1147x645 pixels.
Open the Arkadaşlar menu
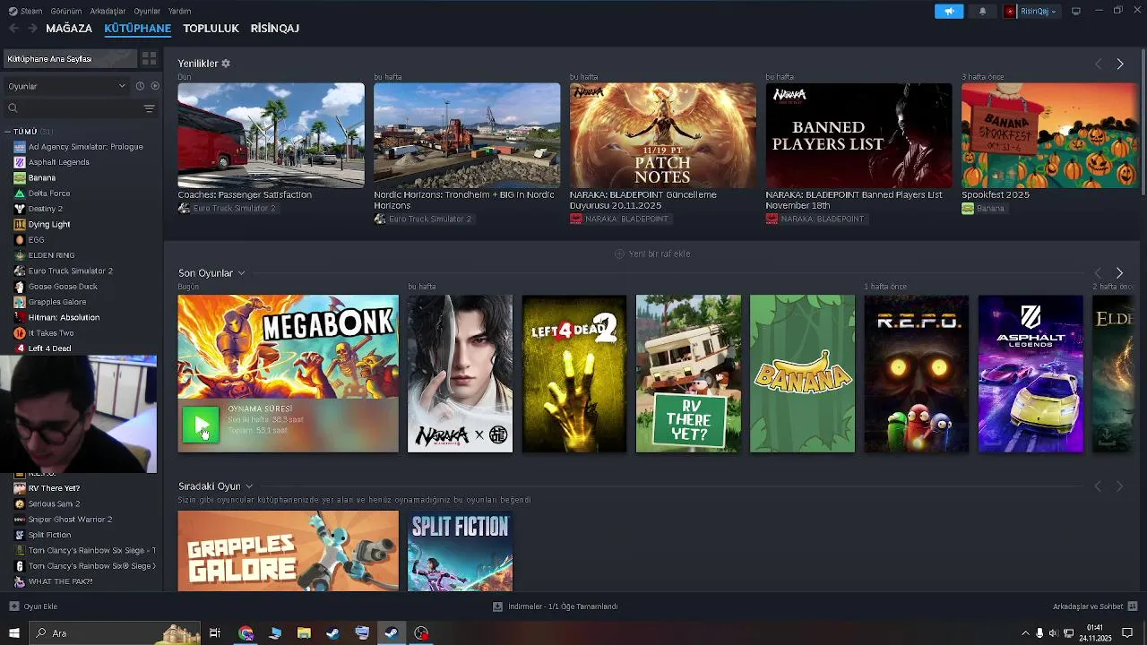click(x=108, y=11)
